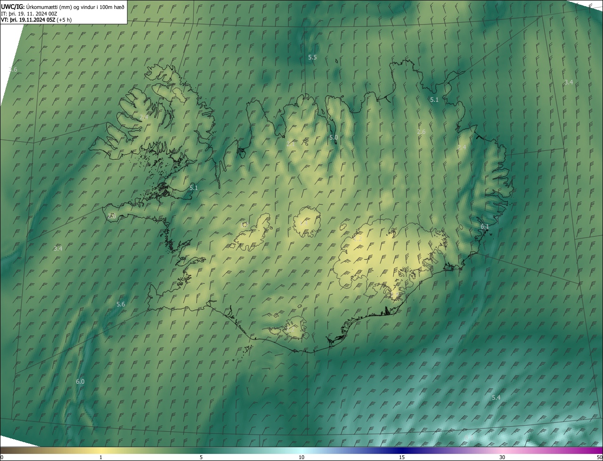The image size is (603, 461).
Task: Click the "5.6" value off the southwest coast
Action: click(x=121, y=304)
